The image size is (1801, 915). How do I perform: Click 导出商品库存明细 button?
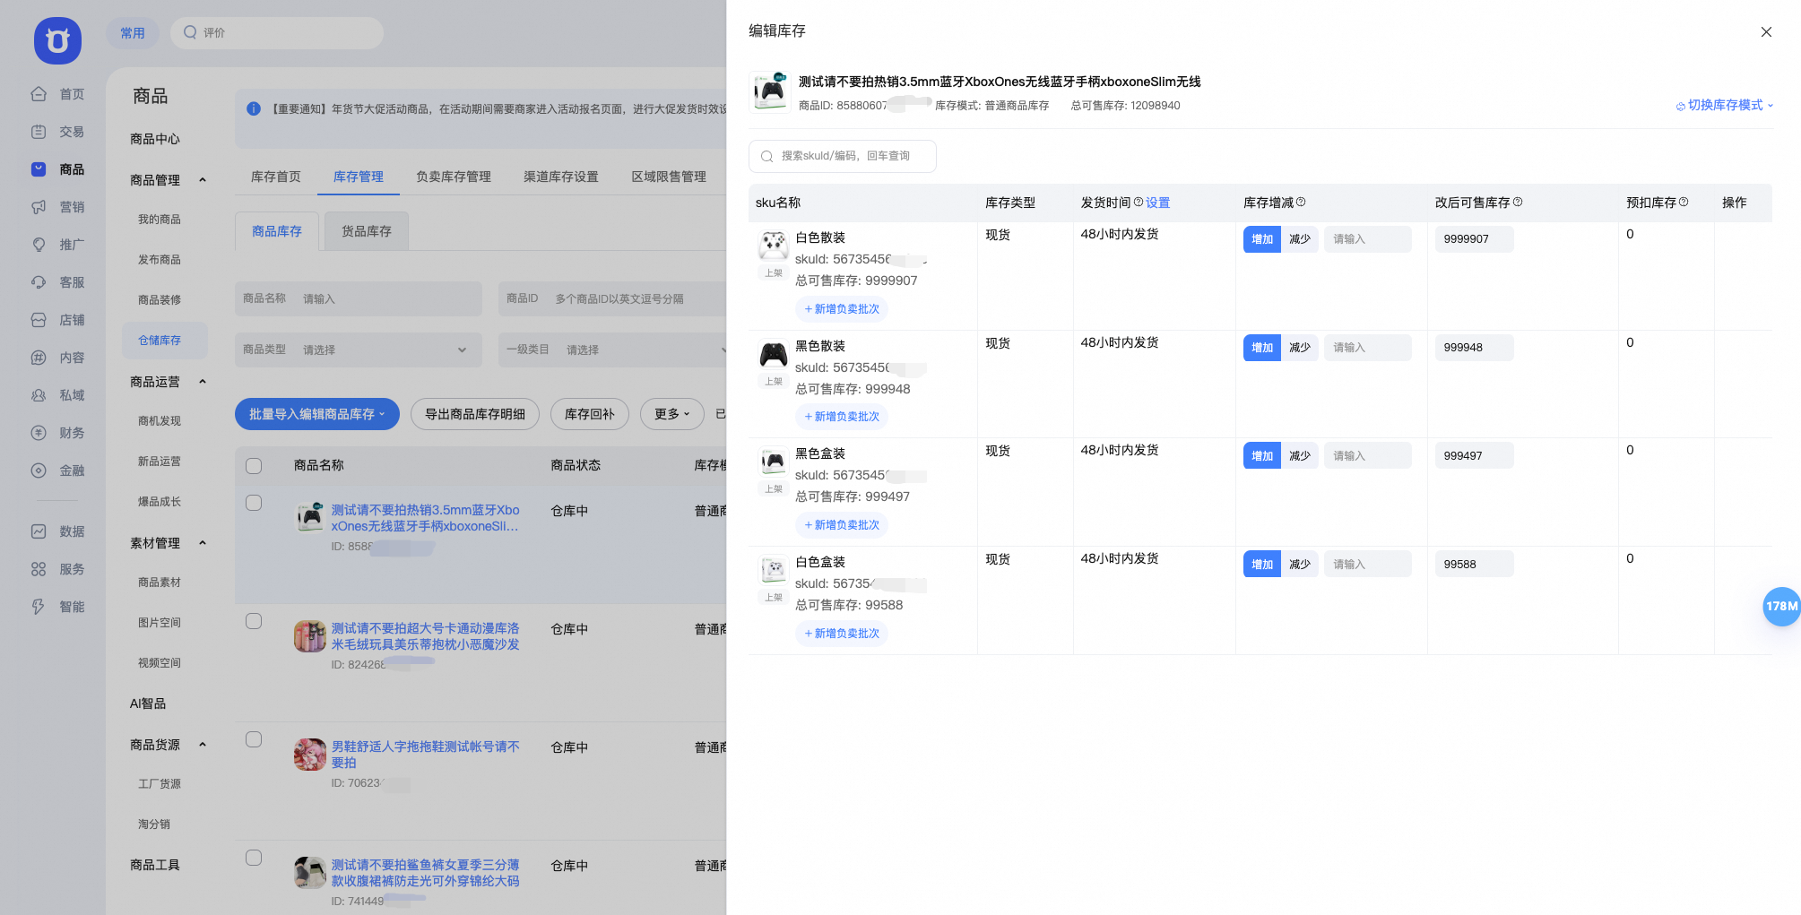[x=475, y=414]
